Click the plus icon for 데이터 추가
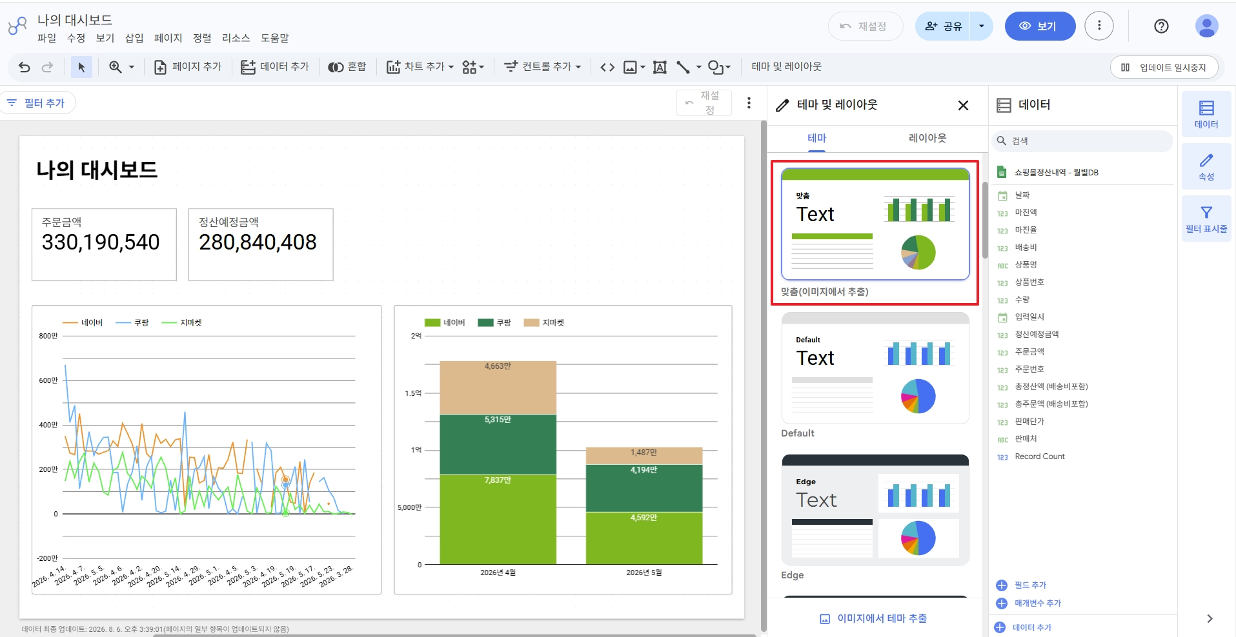 [1000, 627]
